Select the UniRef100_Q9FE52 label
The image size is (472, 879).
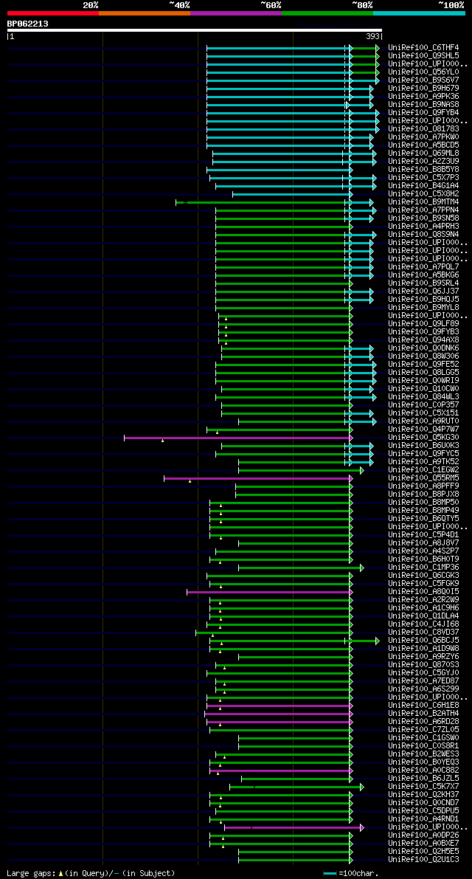pyautogui.click(x=423, y=365)
